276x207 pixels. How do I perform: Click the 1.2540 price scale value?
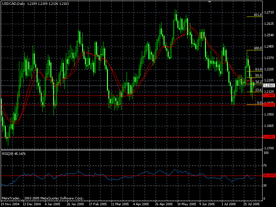point(269,35)
